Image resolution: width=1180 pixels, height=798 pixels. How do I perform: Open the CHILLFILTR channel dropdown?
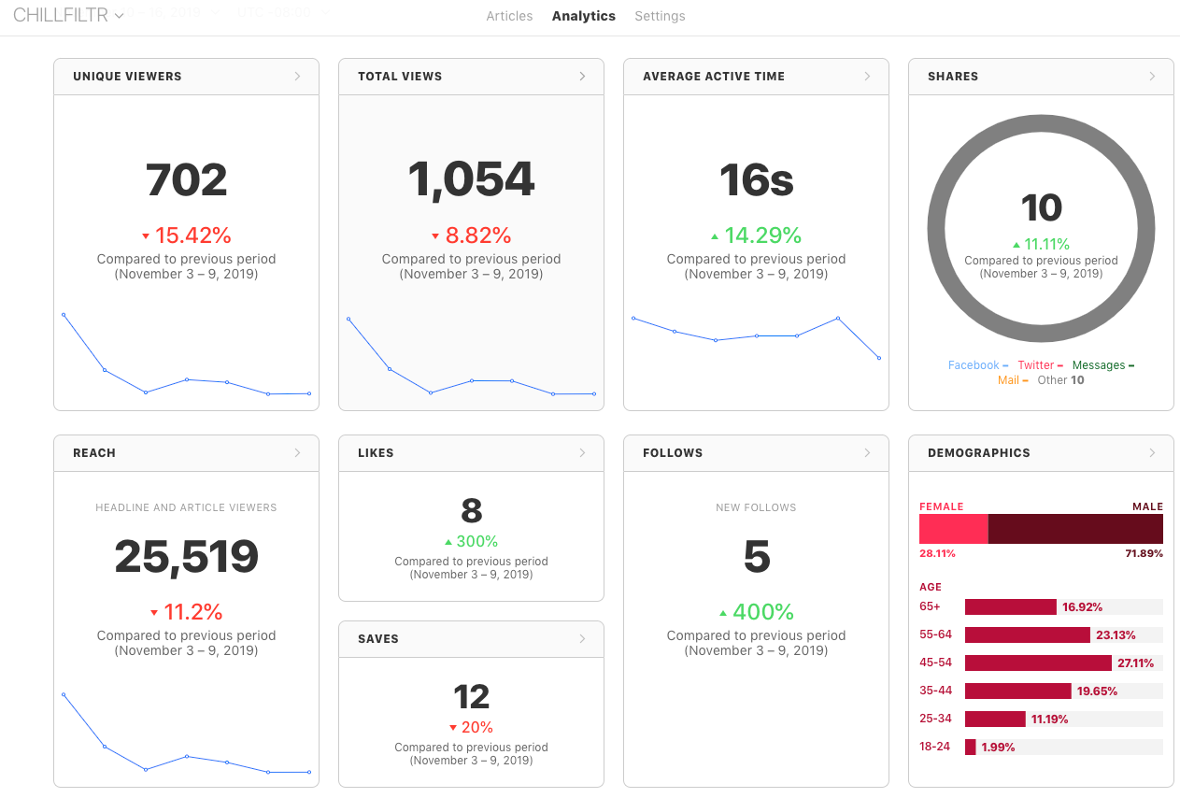pyautogui.click(x=68, y=15)
